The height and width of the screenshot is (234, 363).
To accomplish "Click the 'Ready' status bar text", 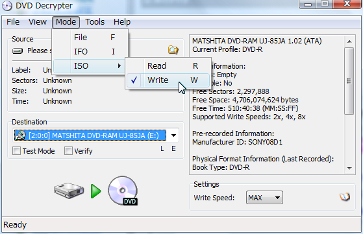I will [x=15, y=224].
